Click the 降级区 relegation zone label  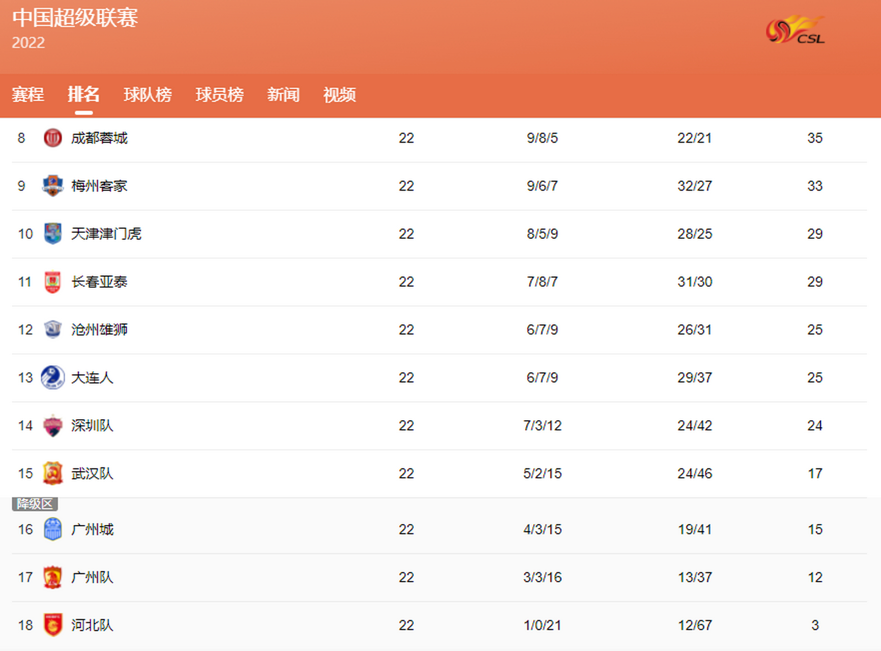pyautogui.click(x=35, y=504)
